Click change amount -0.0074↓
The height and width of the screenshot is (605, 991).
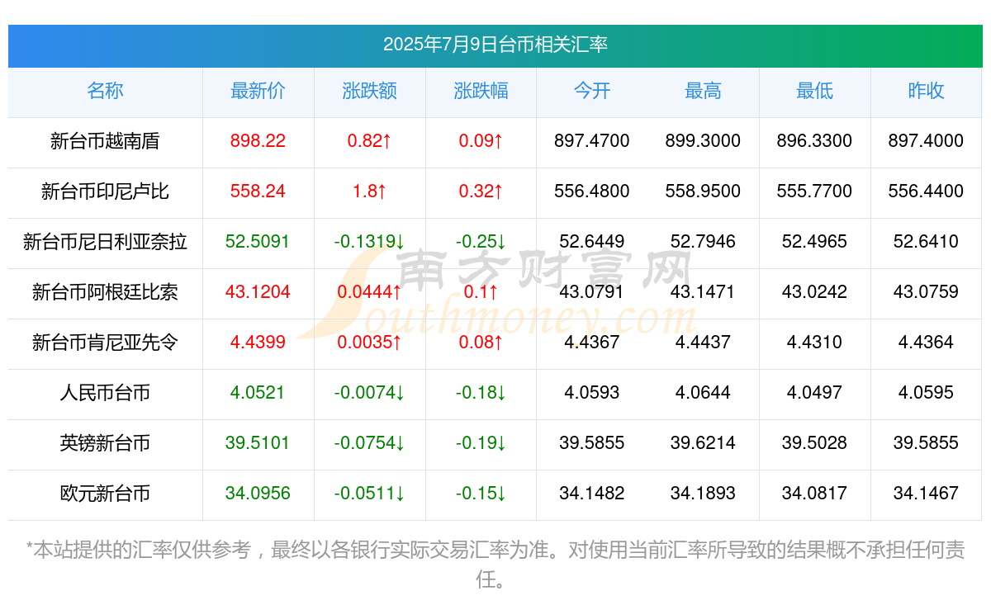[369, 393]
